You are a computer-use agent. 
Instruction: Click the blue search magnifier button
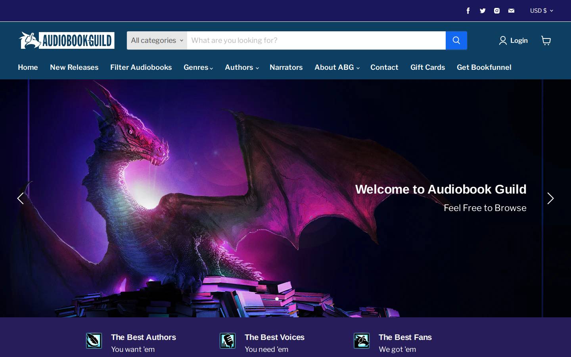[456, 40]
